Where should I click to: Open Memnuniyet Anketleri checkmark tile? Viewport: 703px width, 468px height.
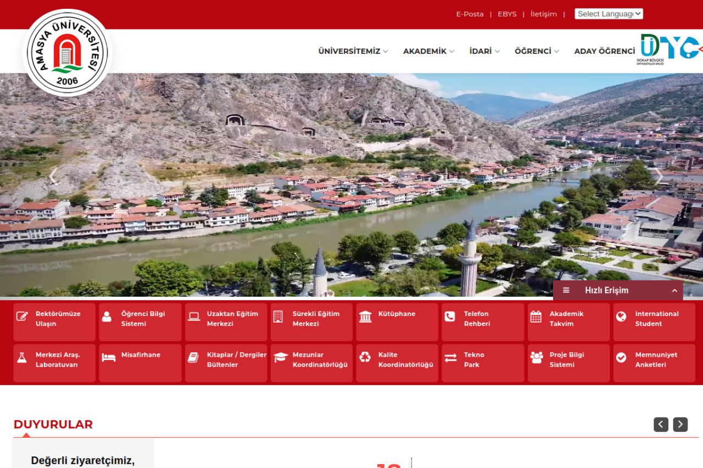pyautogui.click(x=621, y=357)
